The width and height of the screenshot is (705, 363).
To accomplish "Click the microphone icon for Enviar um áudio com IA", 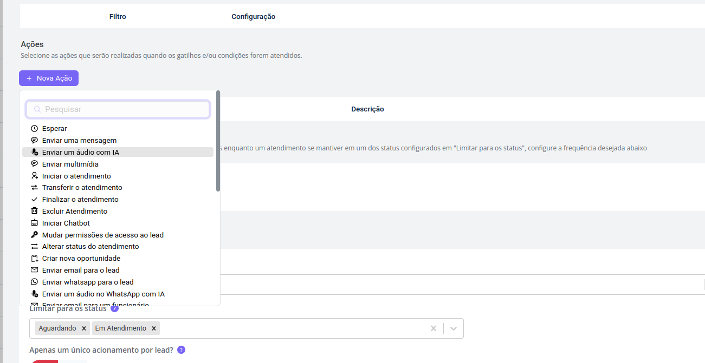I will pos(35,153).
